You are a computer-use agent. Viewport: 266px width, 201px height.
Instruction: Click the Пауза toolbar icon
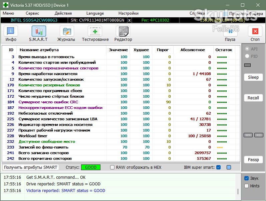[x=230, y=31]
